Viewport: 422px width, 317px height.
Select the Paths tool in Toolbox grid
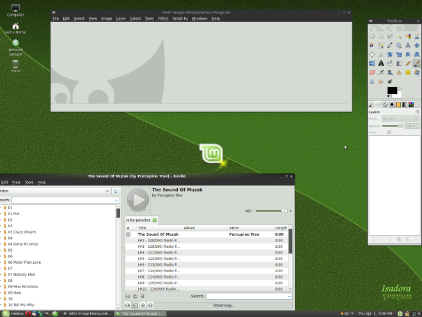pos(381,45)
